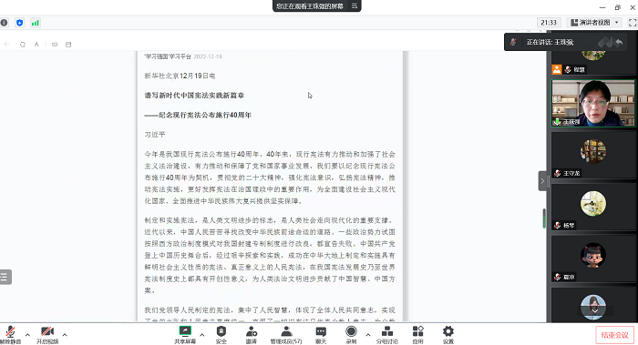Open 分组讨论 breakout rooms icon
The image size is (638, 345).
(x=387, y=335)
